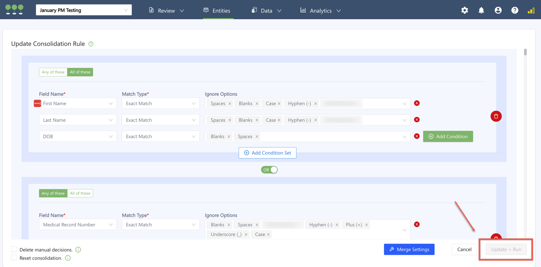Screen dimensions: 541x267
Task: Open the January PM Testing project dropdown
Action: click(x=84, y=10)
